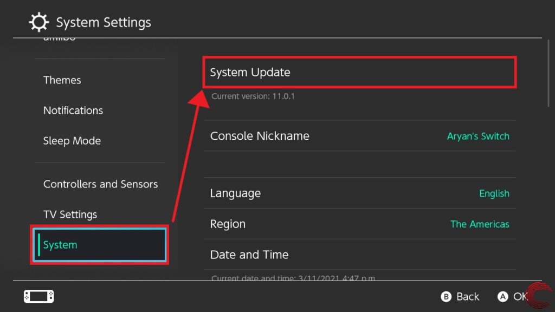Screen dimensions: 555x312
Task: Click The Americas region value
Action: pyautogui.click(x=480, y=224)
